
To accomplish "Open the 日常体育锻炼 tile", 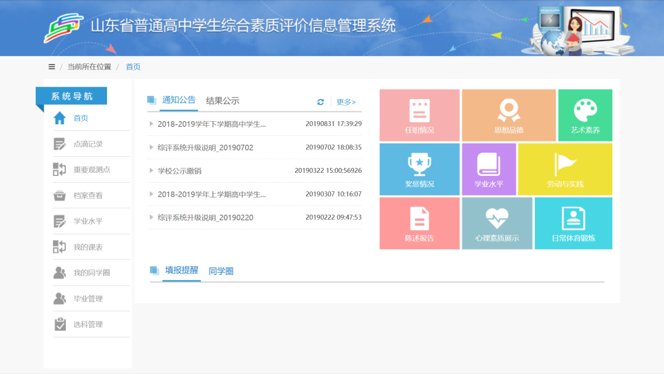I will pyautogui.click(x=573, y=223).
